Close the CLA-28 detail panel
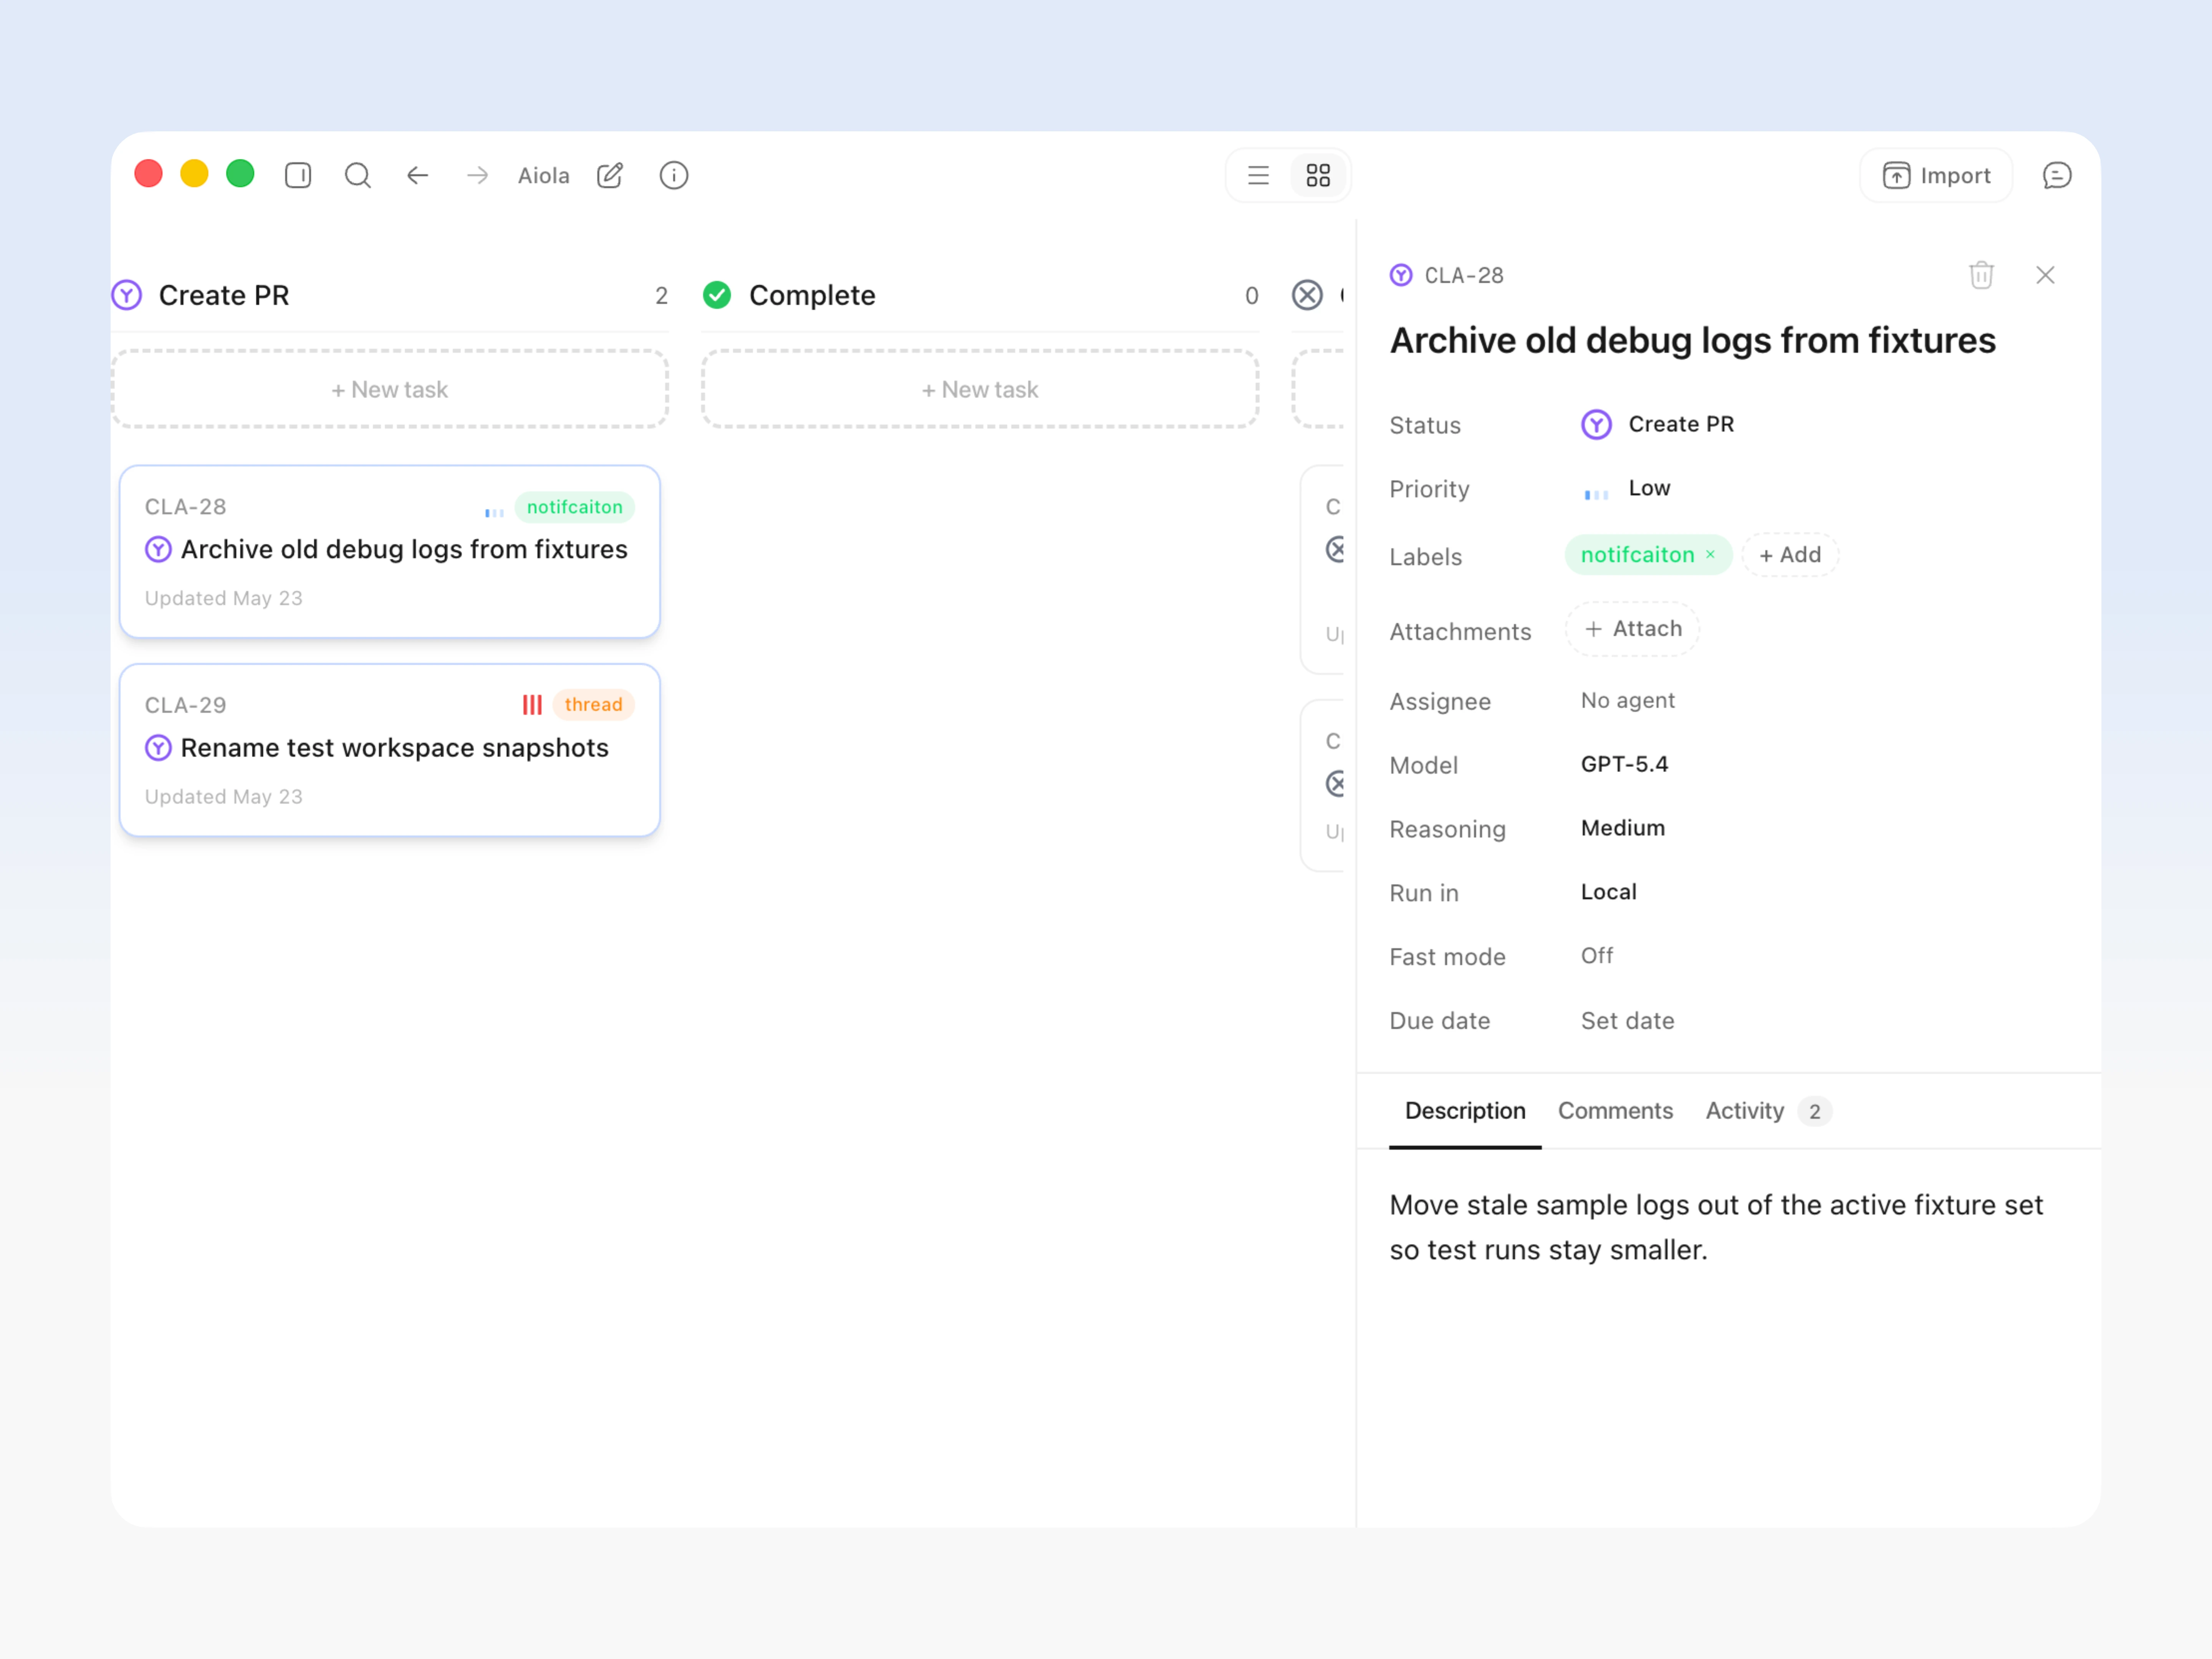 coord(2045,275)
